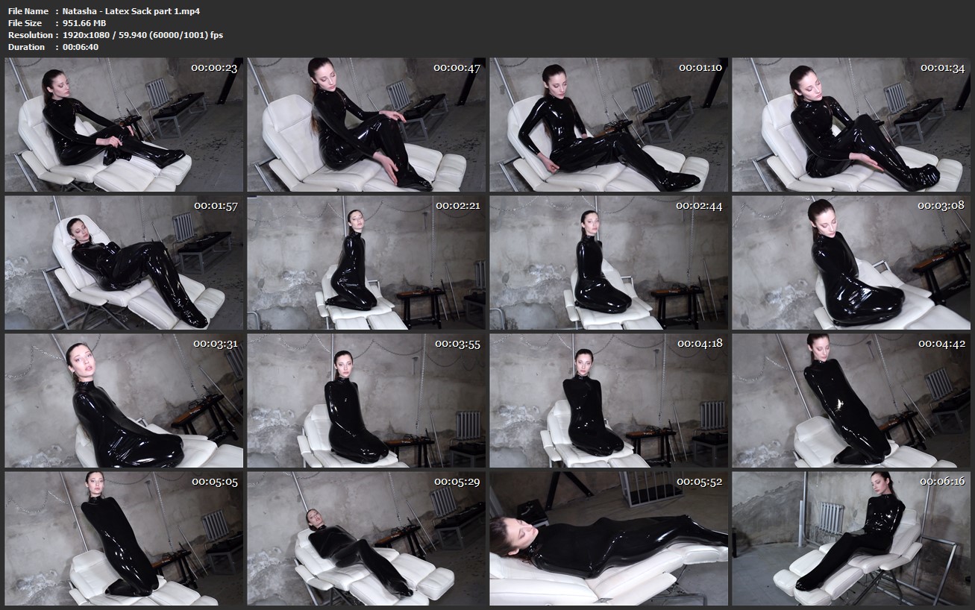The height and width of the screenshot is (610, 975).
Task: Open the thumbnail at 00:01:34
Action: 851,125
